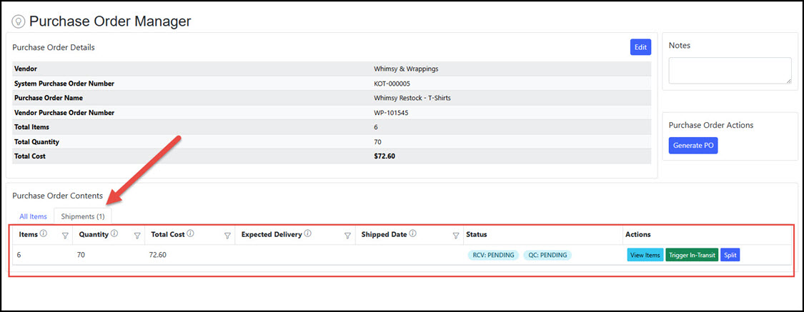Image resolution: width=804 pixels, height=312 pixels.
Task: Click the lightbulb icon beside Purchase Order Manager
Action: (x=19, y=21)
